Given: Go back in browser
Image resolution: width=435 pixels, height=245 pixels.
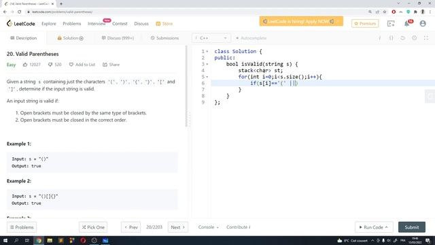Looking at the screenshot, I should (x=5, y=12).
